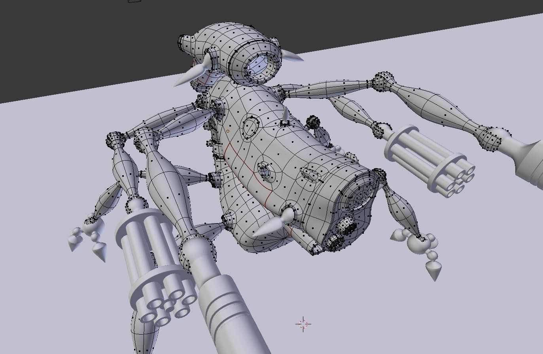Screen dimensions: 543x354
Task: Select the rear circular hatch on the body
Action: [357, 193]
